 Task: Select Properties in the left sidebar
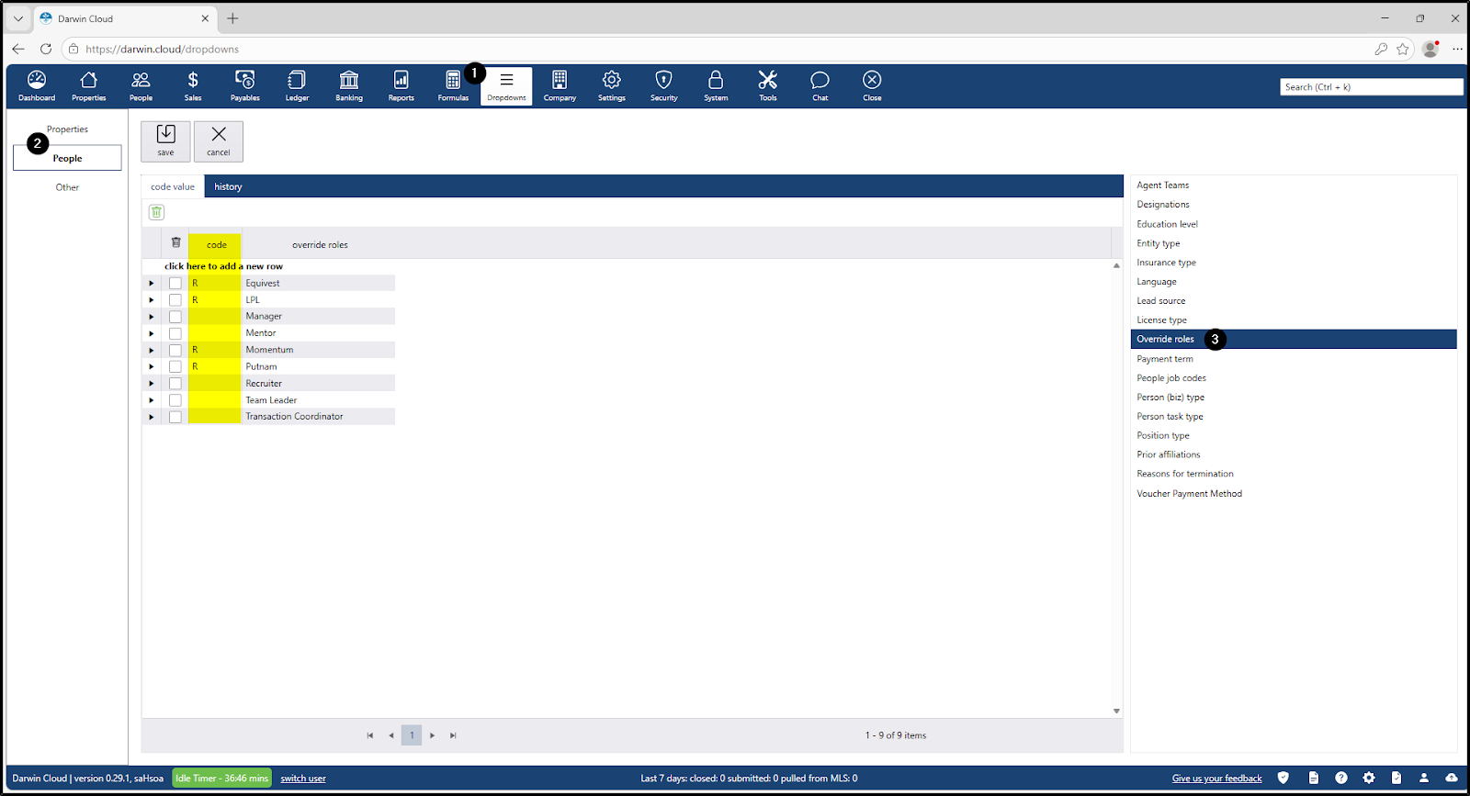click(x=67, y=129)
